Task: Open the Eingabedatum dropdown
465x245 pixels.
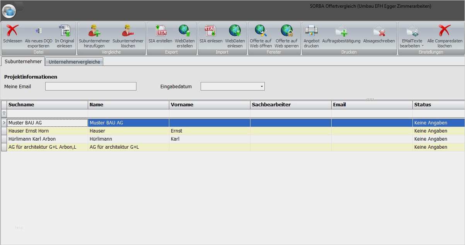Action: coord(262,86)
